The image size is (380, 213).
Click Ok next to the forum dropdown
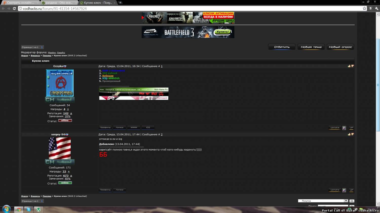(x=352, y=201)
